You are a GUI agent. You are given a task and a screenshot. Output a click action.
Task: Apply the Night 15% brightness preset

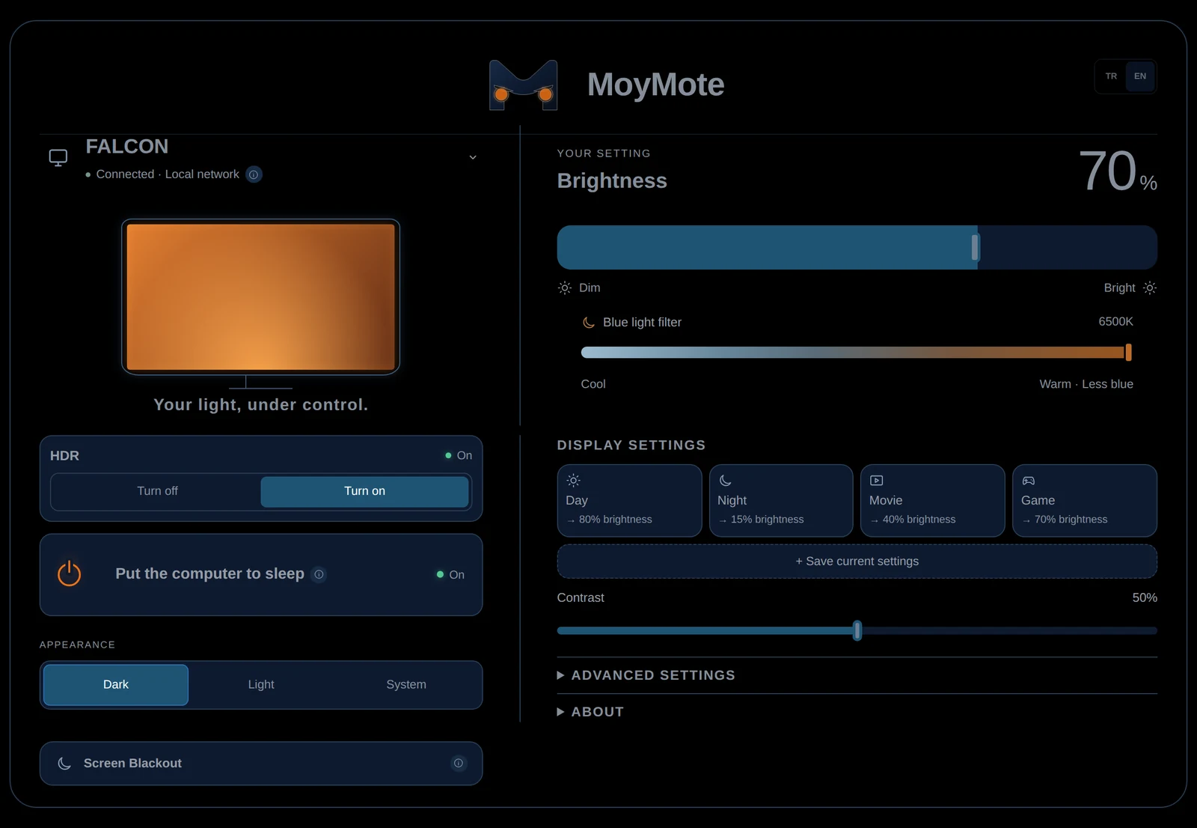[781, 500]
